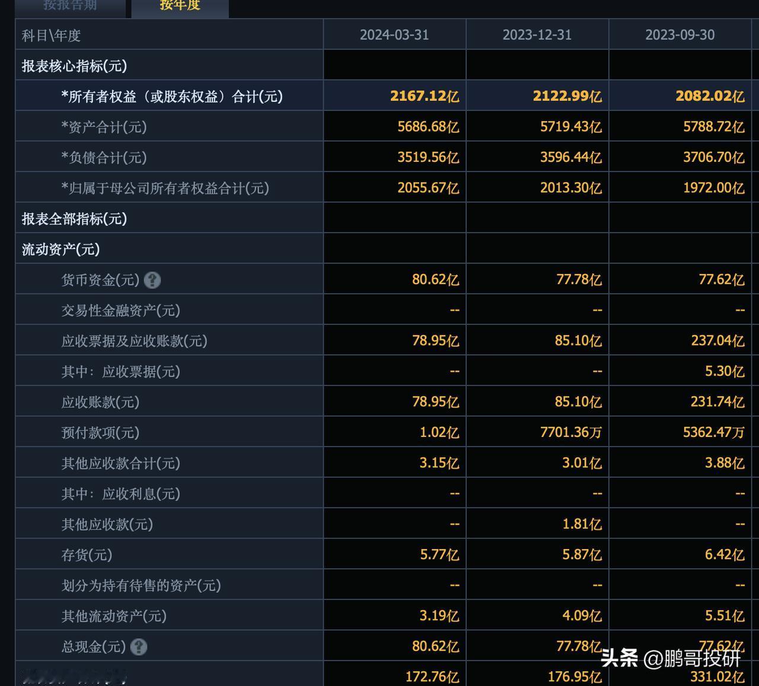Select the 预付款项(元) row label
Screen dimensions: 759x686
100,433
